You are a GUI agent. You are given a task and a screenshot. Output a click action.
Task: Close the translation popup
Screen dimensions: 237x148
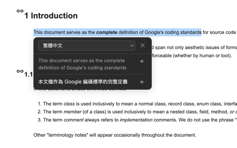[x=143, y=46]
